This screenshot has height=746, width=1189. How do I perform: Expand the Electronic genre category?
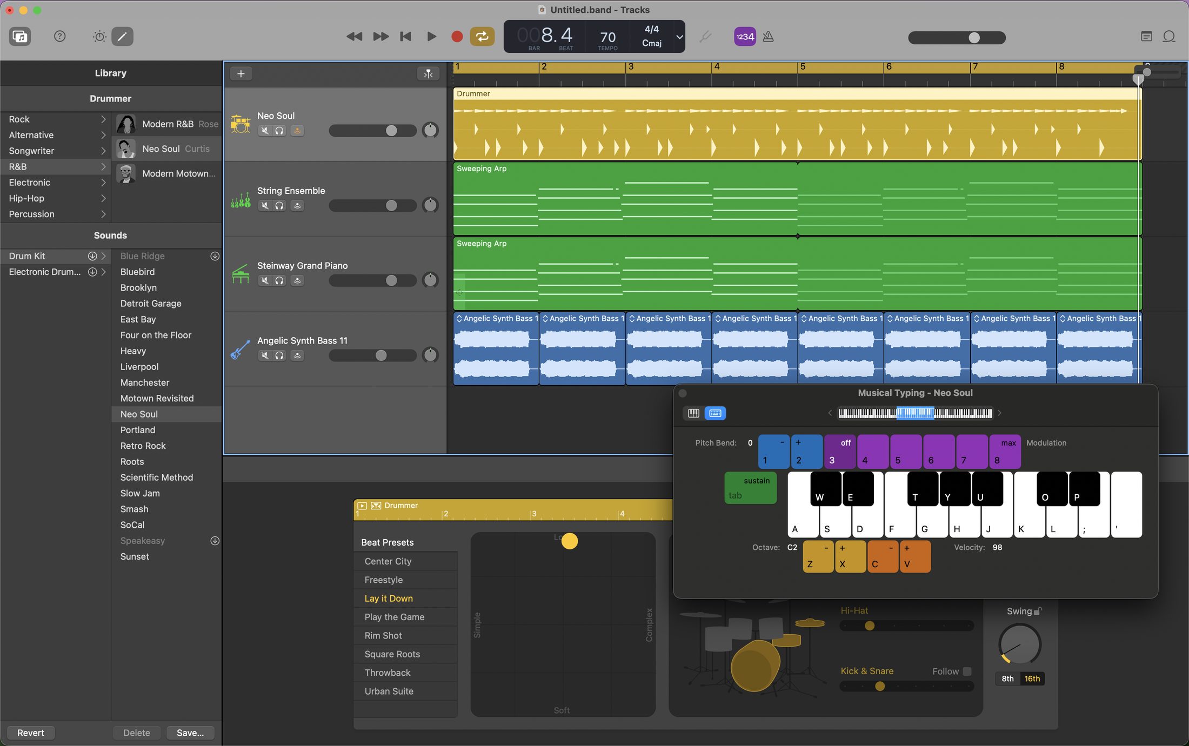pyautogui.click(x=103, y=183)
